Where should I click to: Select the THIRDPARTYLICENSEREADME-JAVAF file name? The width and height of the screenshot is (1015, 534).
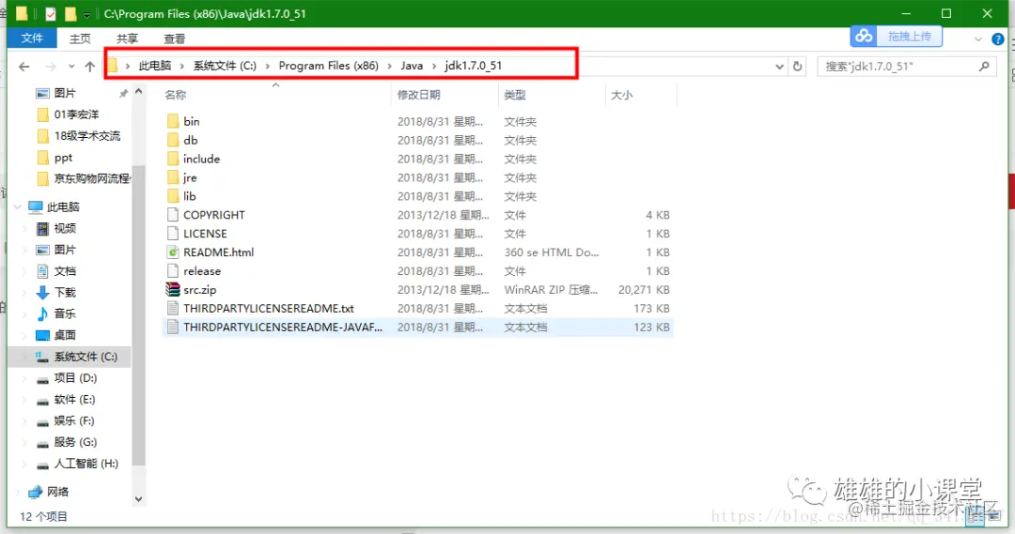point(283,328)
